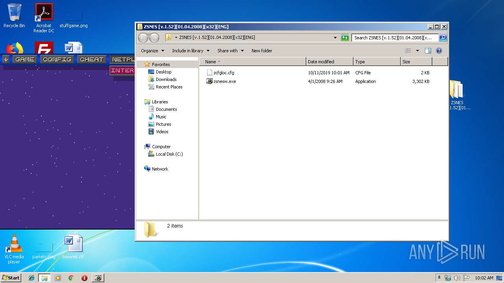
Task: Sort by Size column header
Action: pos(416,62)
